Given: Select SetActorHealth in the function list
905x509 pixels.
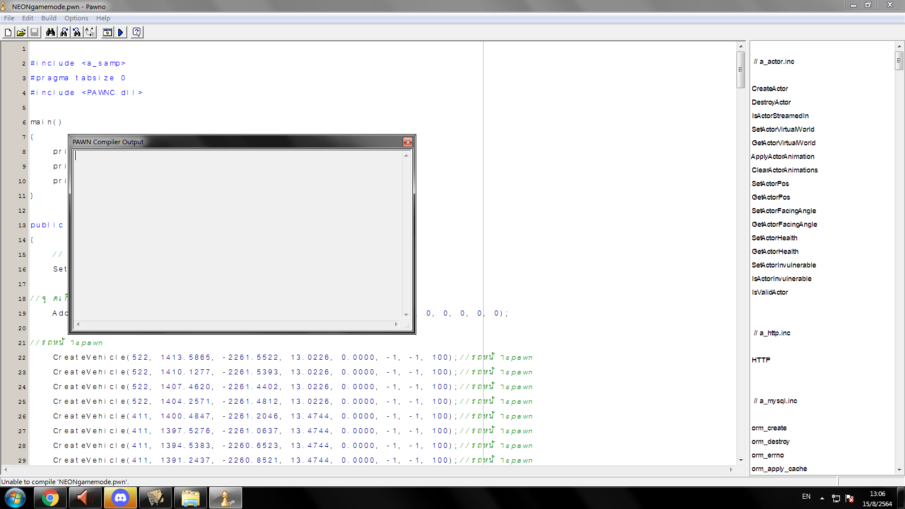Looking at the screenshot, I should point(774,238).
